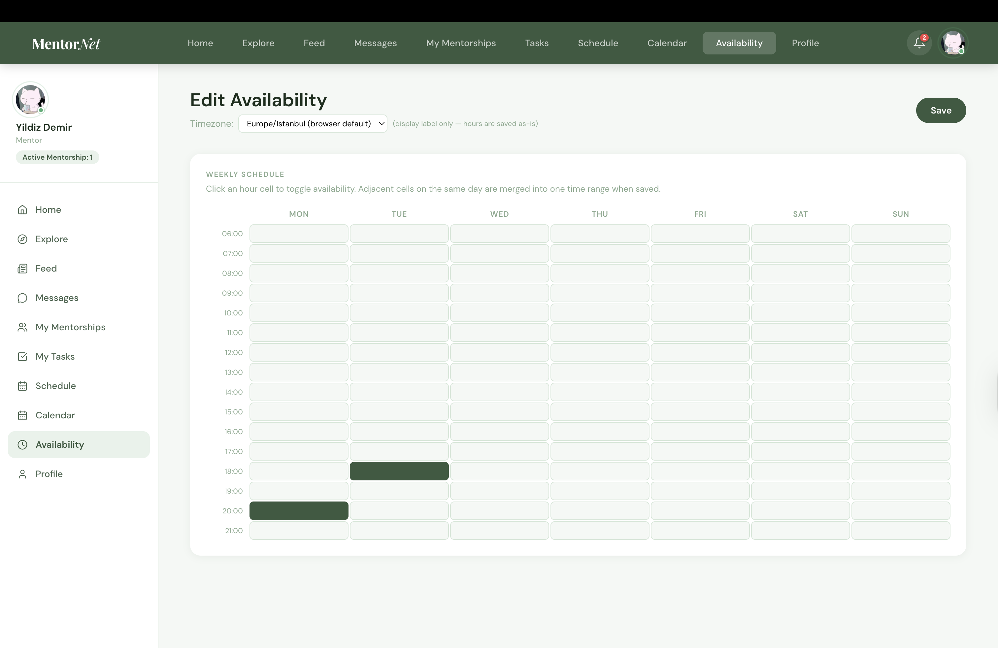998x648 pixels.
Task: Click the My Mentorships text in the sidebar
Action: click(70, 327)
